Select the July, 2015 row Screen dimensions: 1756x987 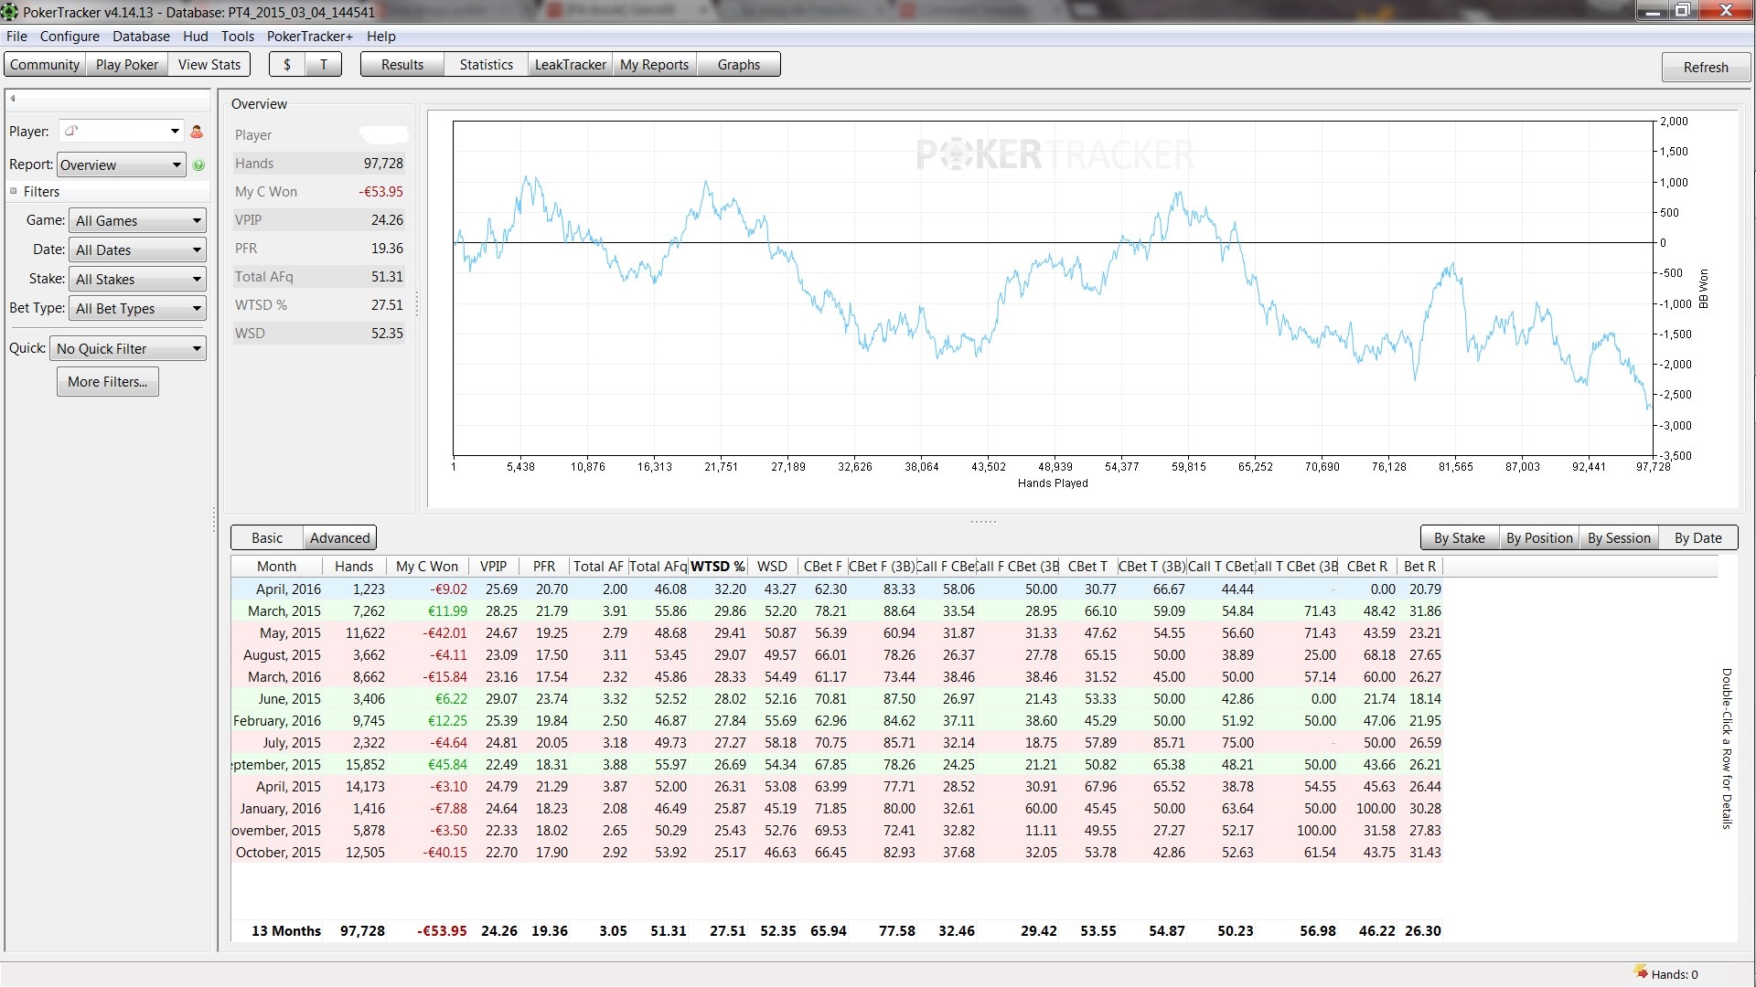837,743
